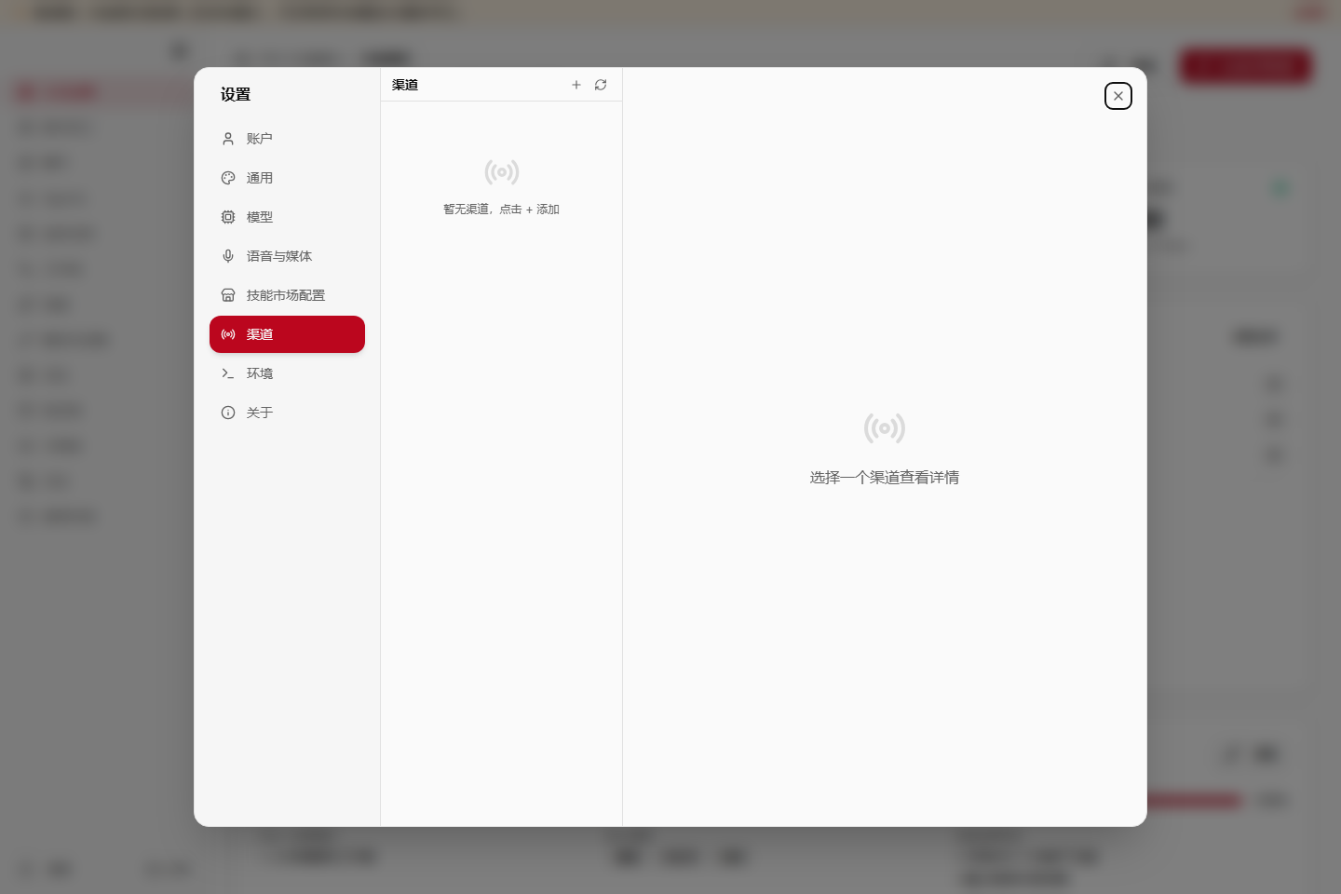
Task: Click the store icon beside 技能市场配置
Action: 228,295
